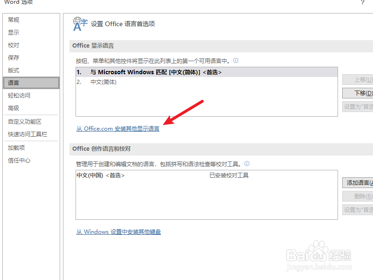Screen dimensions: 373x280
Task: Open the 保存 options page
Action: click(13, 57)
